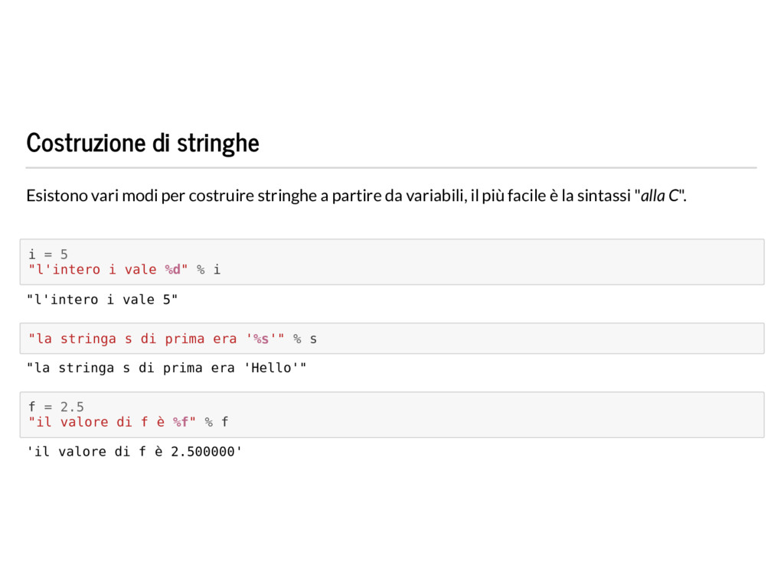This screenshot has height=571, width=784.
Task: Click the code line "il valore di f è %f"
Action: coord(128,422)
